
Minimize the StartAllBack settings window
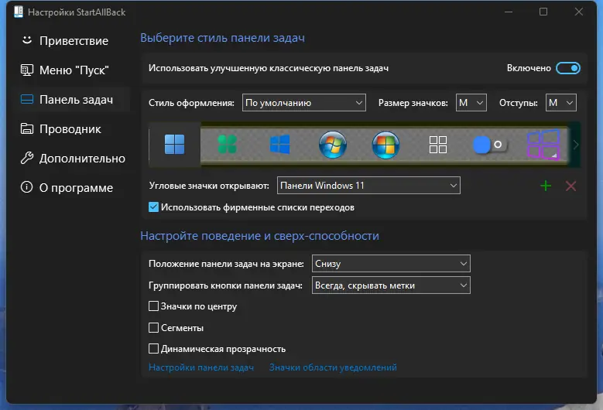click(x=509, y=12)
